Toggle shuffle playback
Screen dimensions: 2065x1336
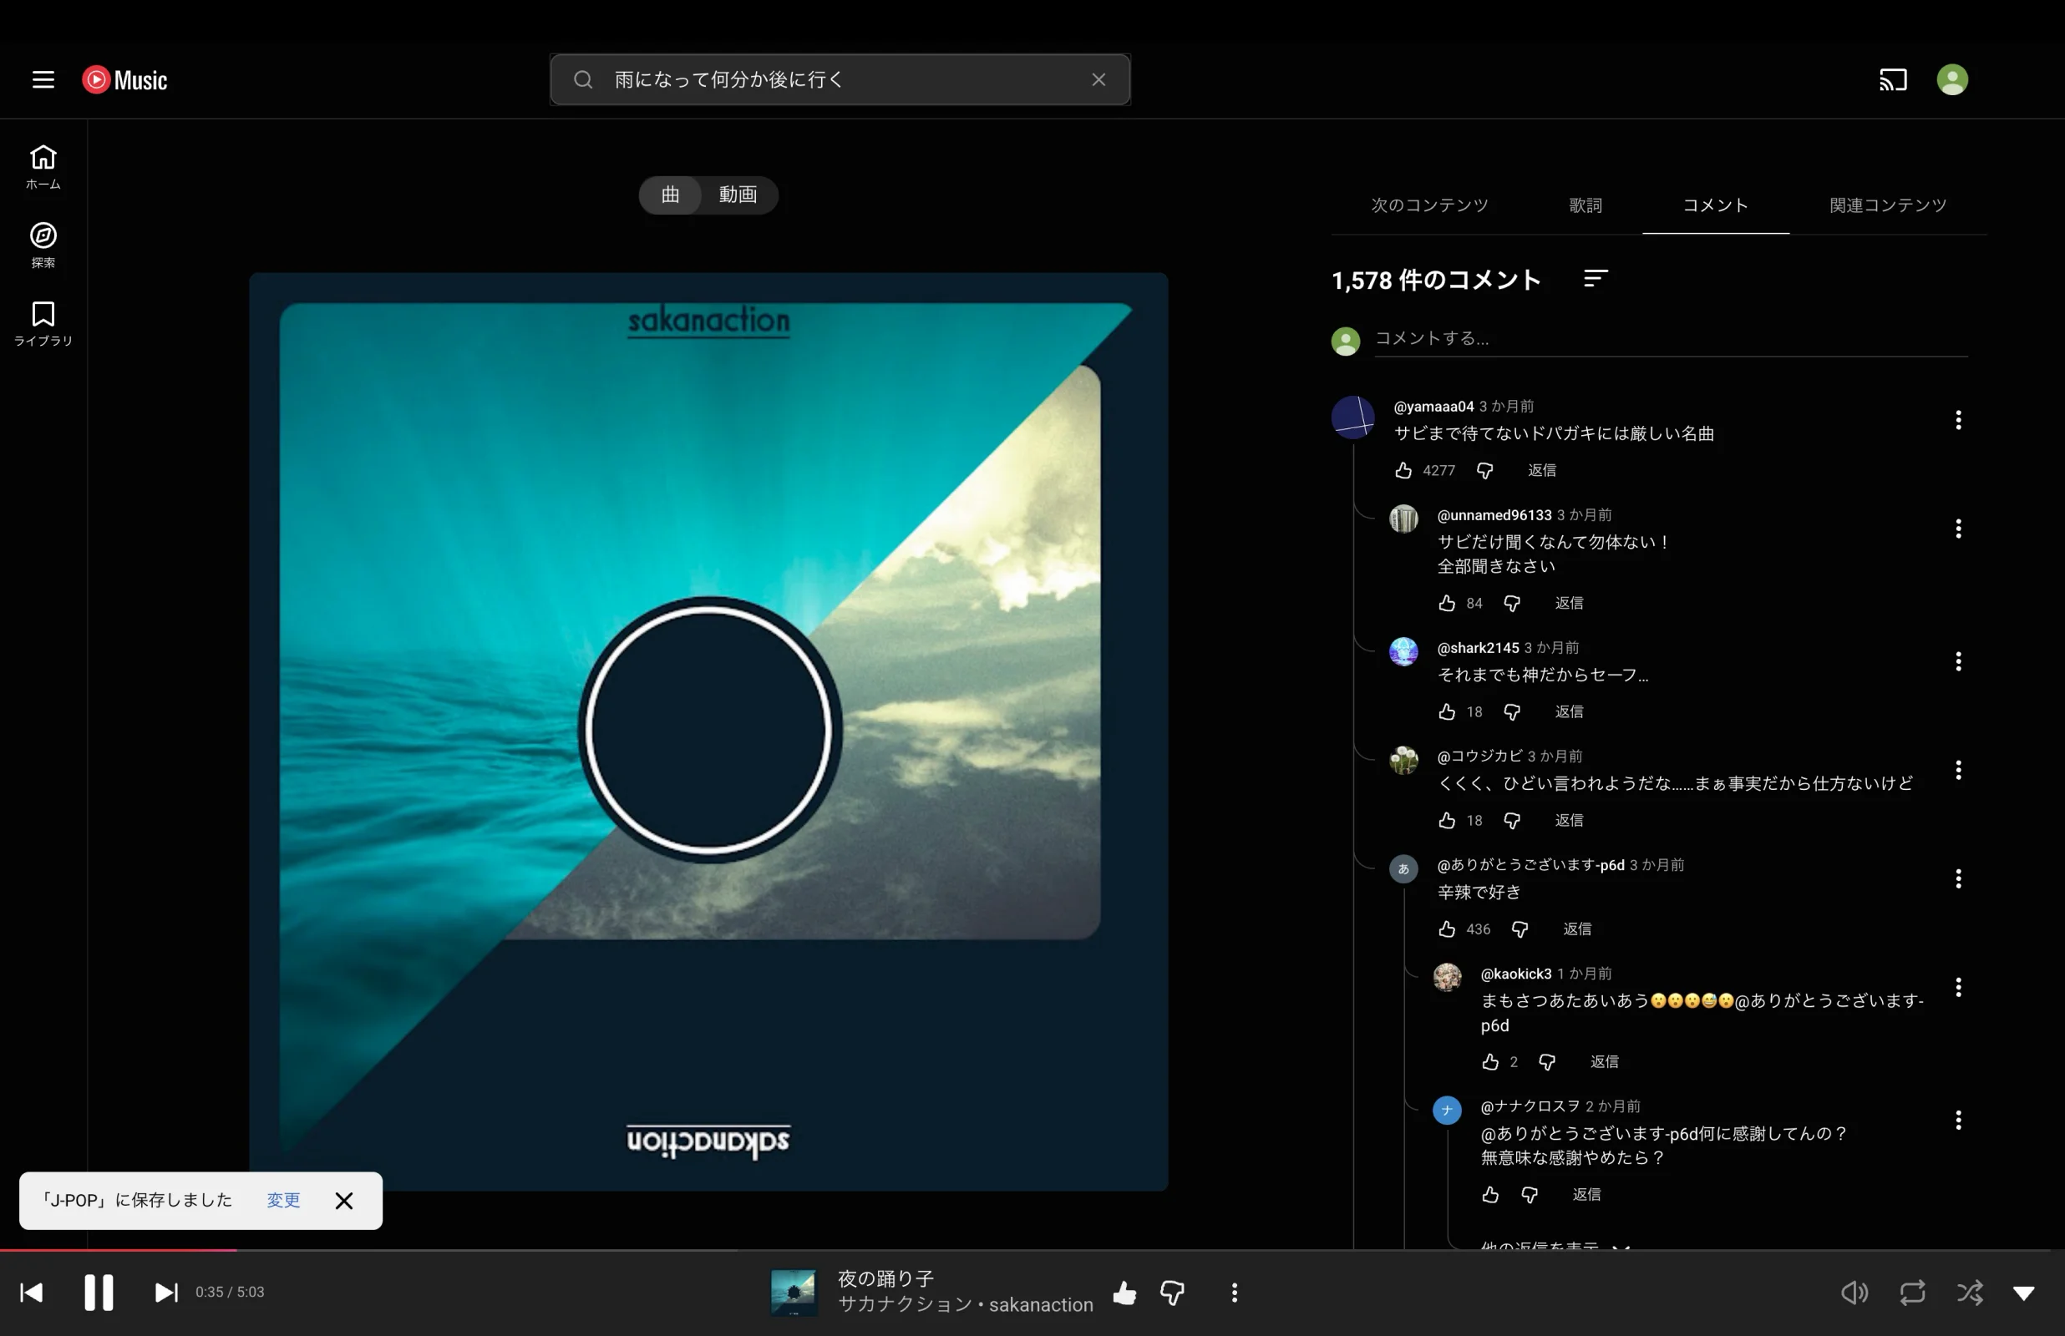click(x=1970, y=1293)
